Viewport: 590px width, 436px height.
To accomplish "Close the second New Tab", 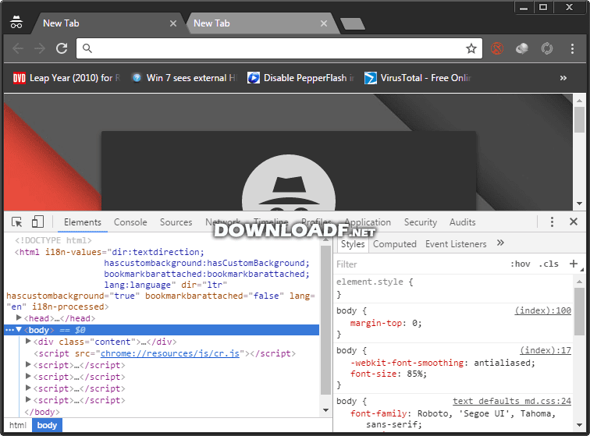I will coord(324,23).
